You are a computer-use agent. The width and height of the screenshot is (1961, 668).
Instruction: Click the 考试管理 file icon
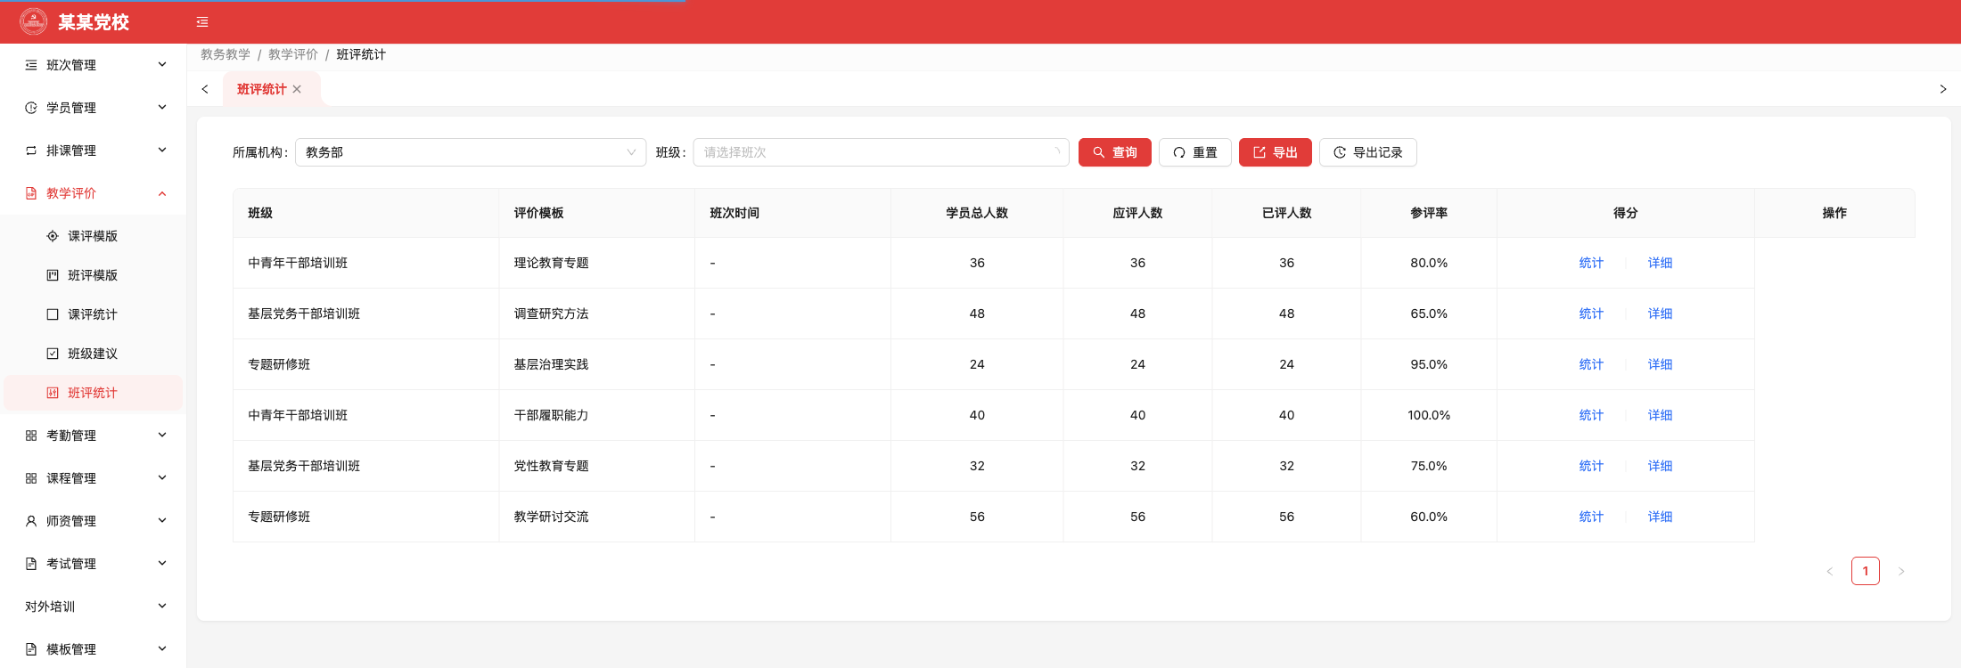[x=31, y=564]
